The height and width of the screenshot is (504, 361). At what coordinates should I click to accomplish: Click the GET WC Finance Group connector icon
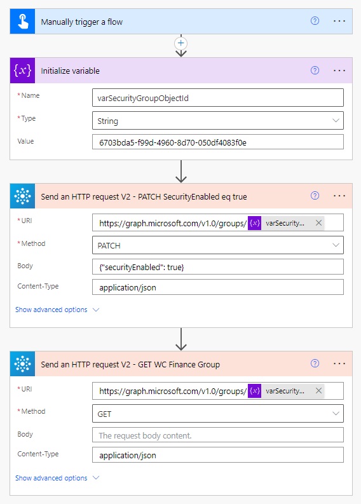tap(22, 364)
